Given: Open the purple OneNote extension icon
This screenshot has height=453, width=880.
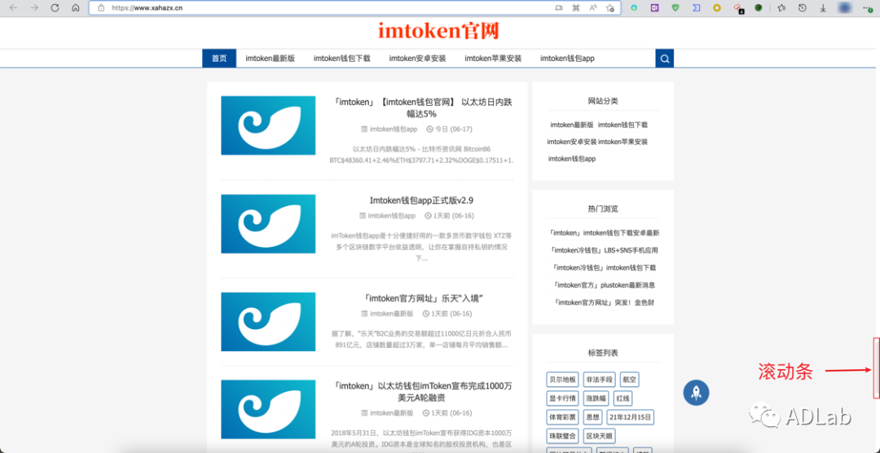Looking at the screenshot, I should 653,7.
